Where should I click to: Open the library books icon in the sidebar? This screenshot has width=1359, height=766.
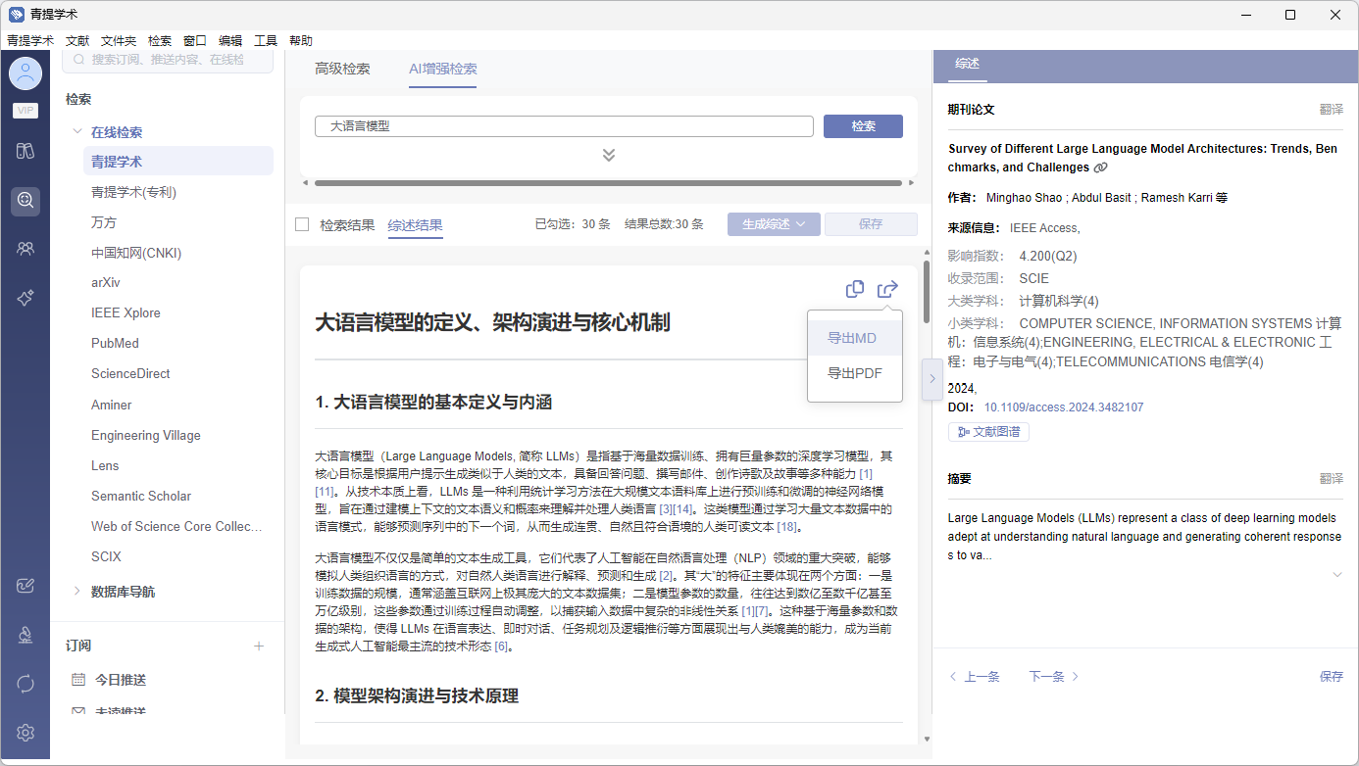25,152
